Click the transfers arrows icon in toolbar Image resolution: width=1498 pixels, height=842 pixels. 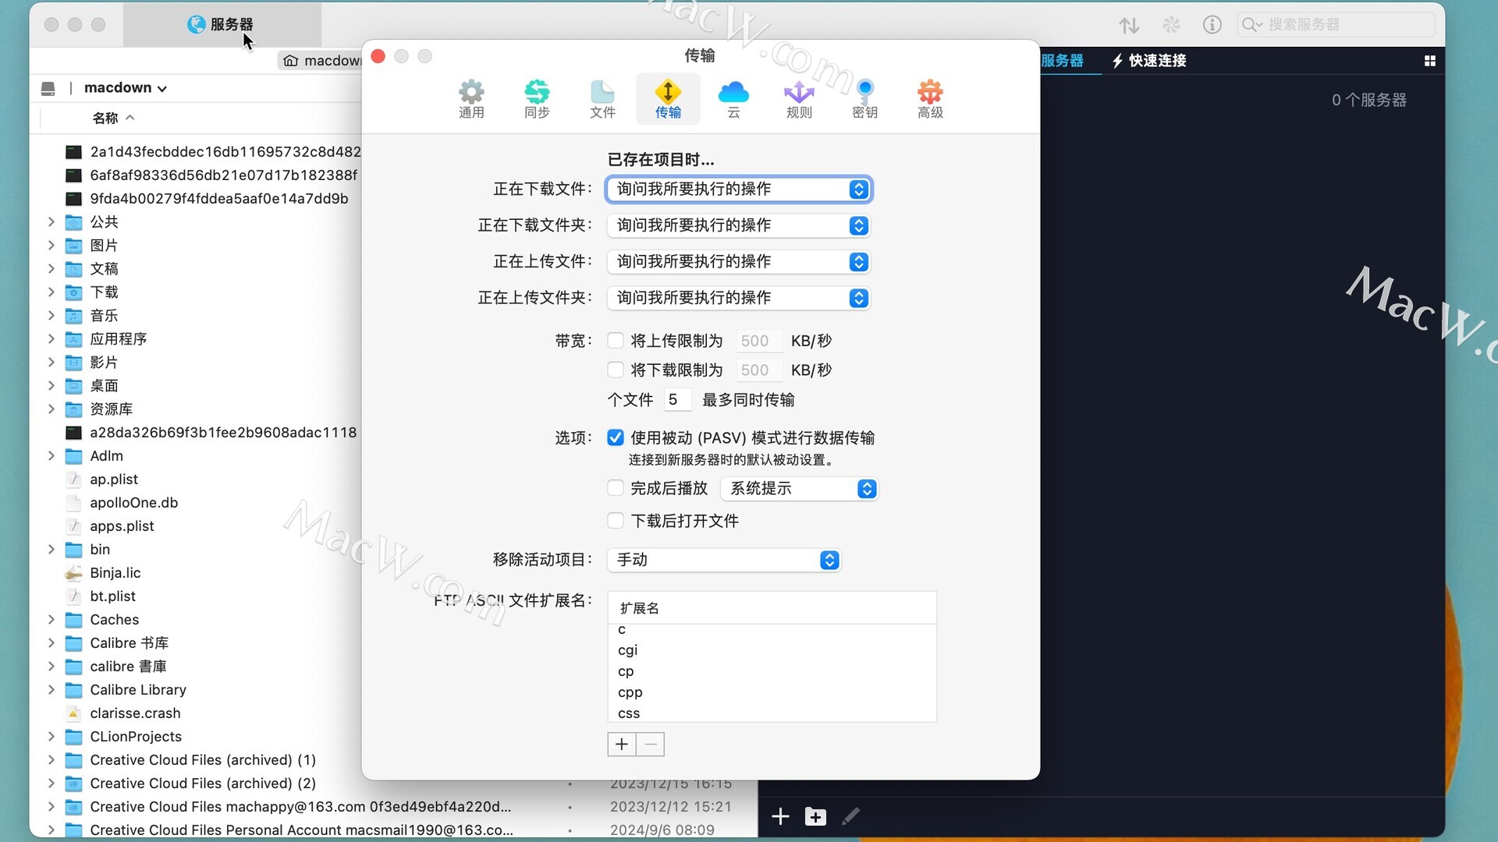(1129, 25)
